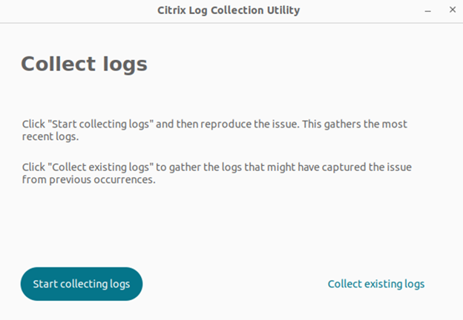
Task: Click the "from previous occurrences." line of text
Action: 88,180
